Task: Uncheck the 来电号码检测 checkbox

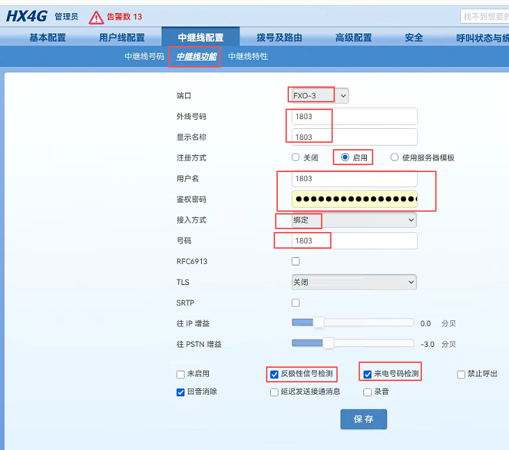Action: point(368,375)
